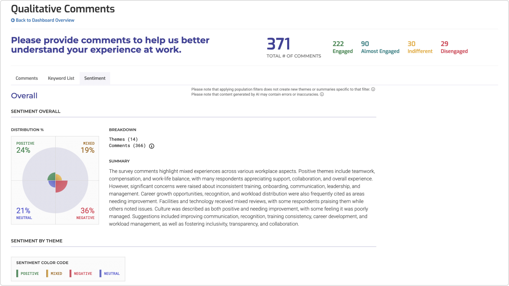Click the Comments (366) breakdown text
The height and width of the screenshot is (286, 509).
click(127, 146)
